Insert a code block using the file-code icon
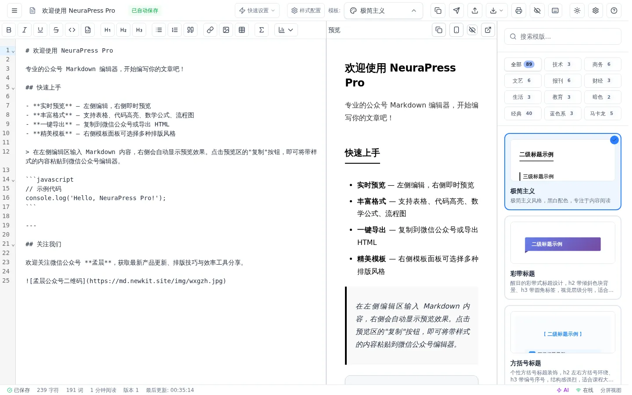This screenshot has width=632, height=395. pyautogui.click(x=88, y=30)
